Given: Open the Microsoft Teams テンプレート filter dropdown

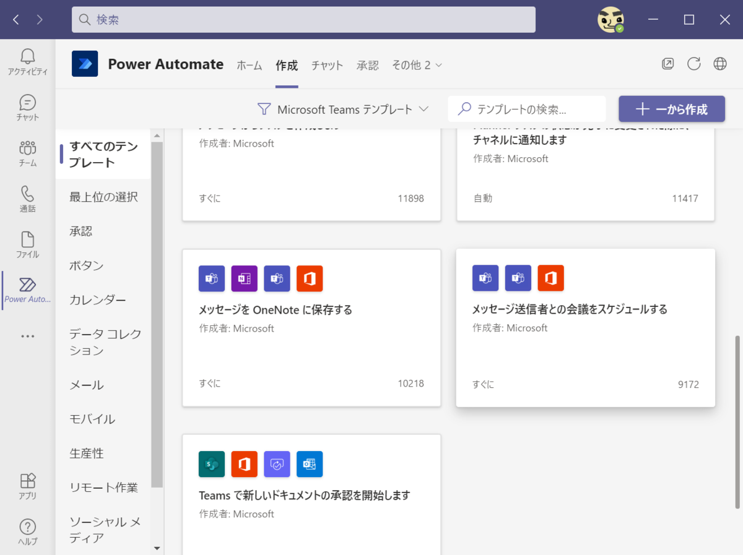Looking at the screenshot, I should click(x=343, y=109).
